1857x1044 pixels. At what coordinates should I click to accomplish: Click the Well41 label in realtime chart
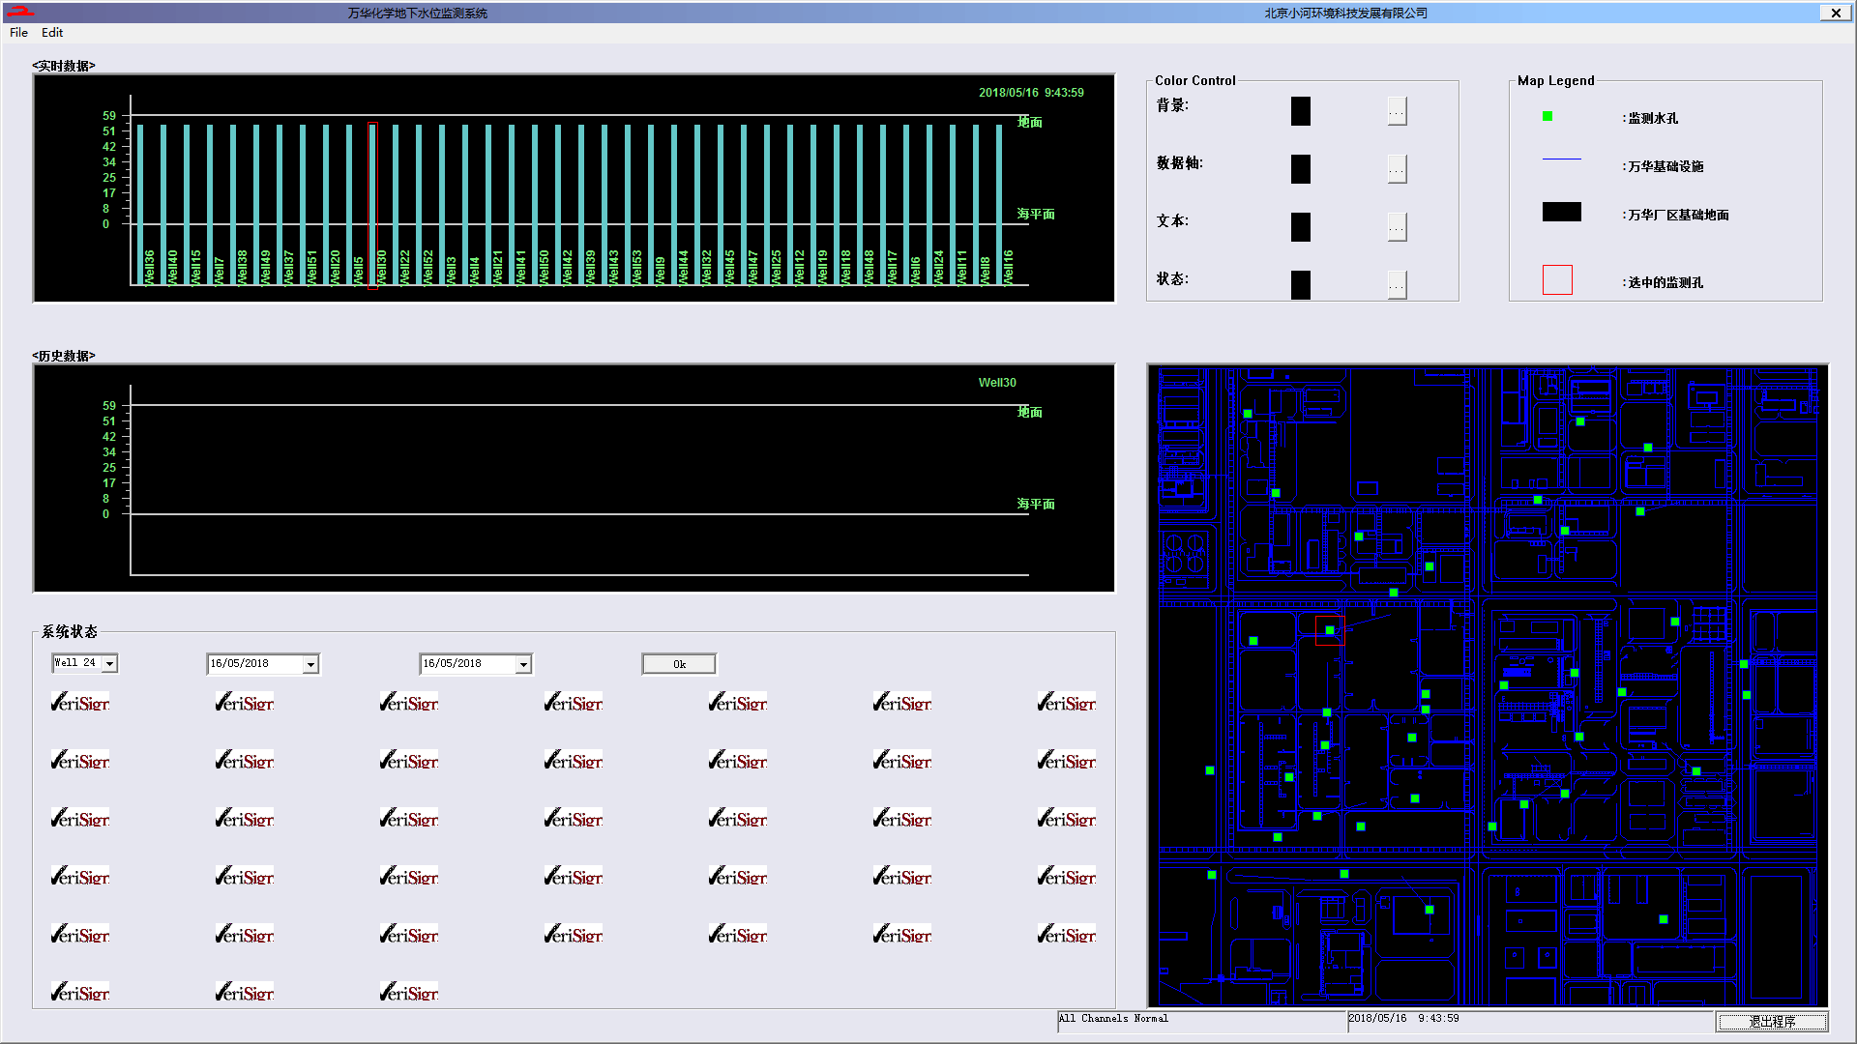pos(521,267)
